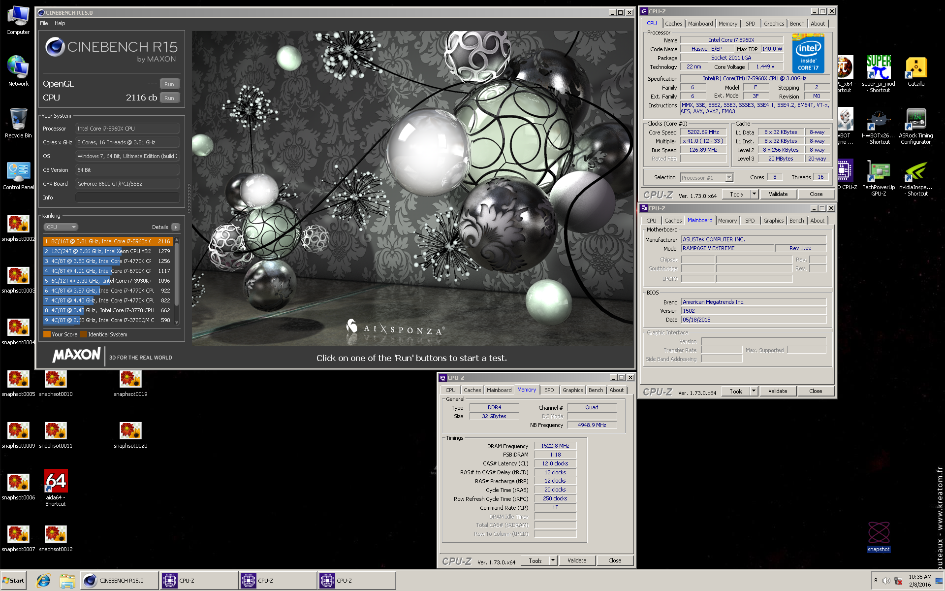The height and width of the screenshot is (591, 945).
Task: Switch to SPD tab in Mainboard CPU-Z window
Action: tap(750, 221)
